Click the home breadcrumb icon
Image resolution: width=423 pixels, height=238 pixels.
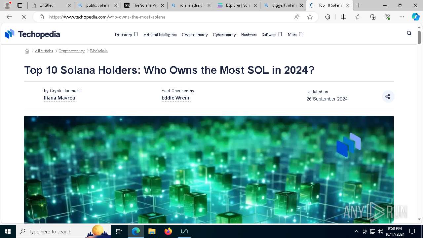27,51
